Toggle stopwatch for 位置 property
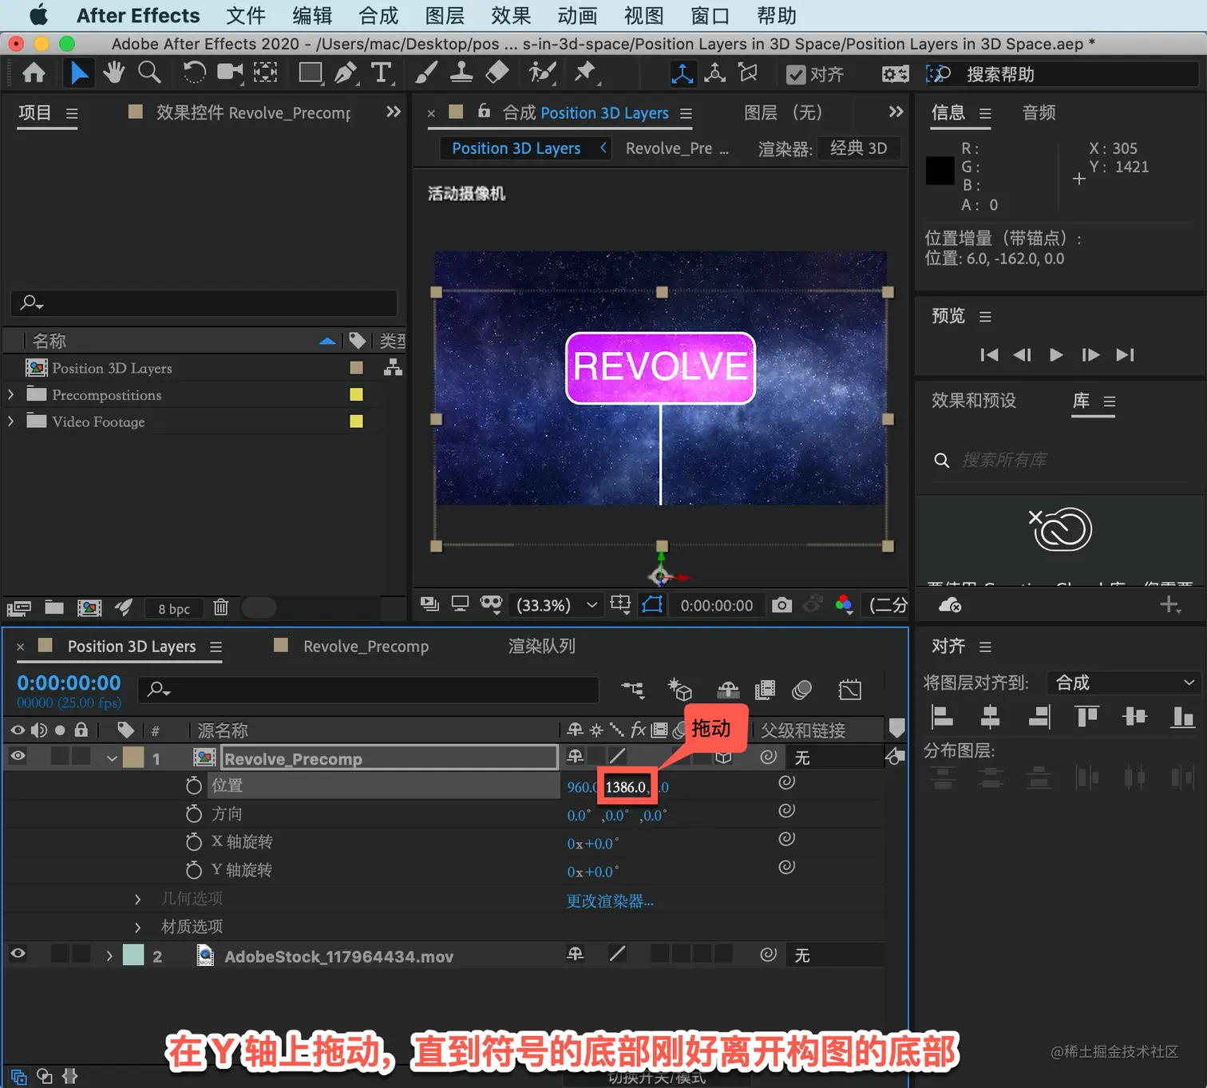The width and height of the screenshot is (1207, 1088). (193, 785)
